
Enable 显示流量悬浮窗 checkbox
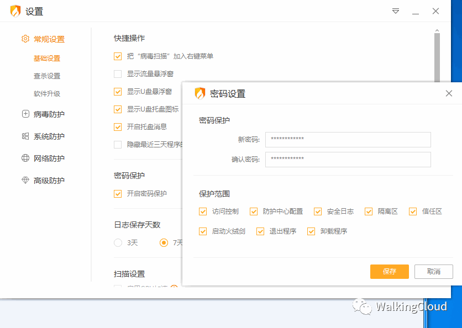click(118, 74)
